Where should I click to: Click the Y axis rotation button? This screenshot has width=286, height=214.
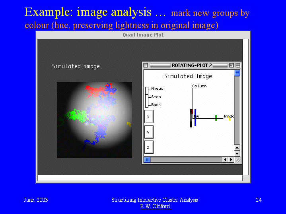pos(148,132)
